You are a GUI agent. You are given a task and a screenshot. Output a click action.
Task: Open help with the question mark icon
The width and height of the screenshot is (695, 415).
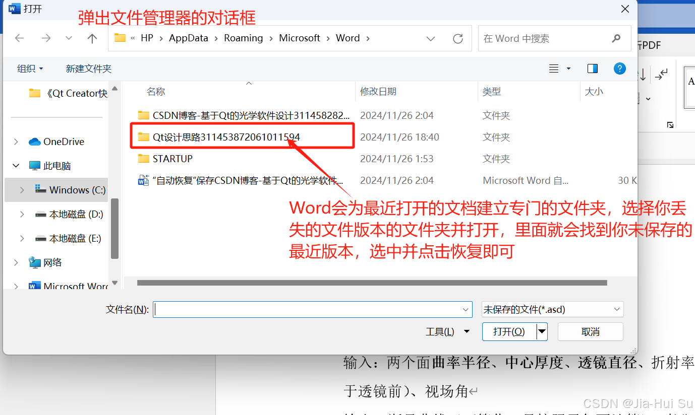point(620,68)
